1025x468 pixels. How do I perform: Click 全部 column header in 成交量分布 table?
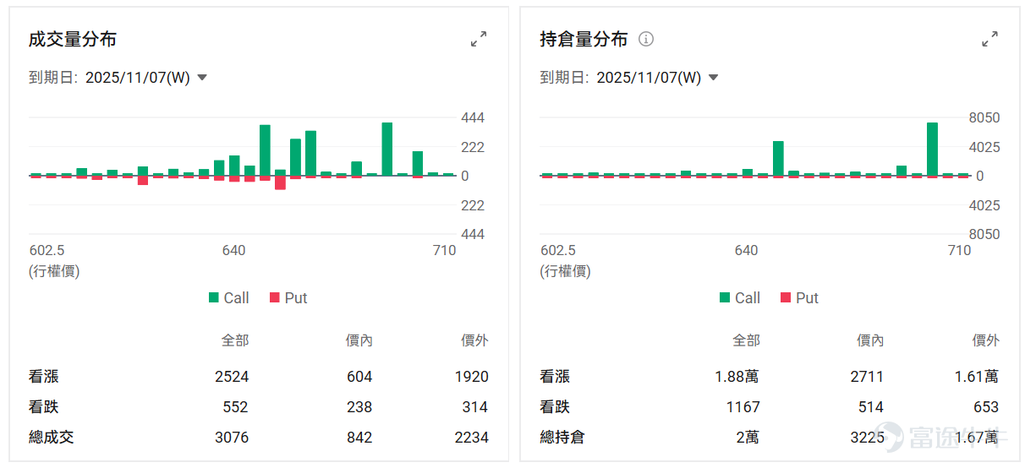point(235,340)
